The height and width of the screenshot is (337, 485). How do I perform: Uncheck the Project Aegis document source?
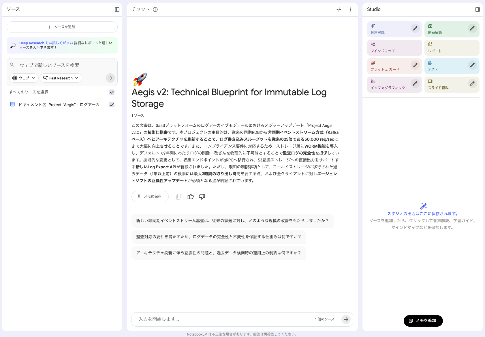112,104
